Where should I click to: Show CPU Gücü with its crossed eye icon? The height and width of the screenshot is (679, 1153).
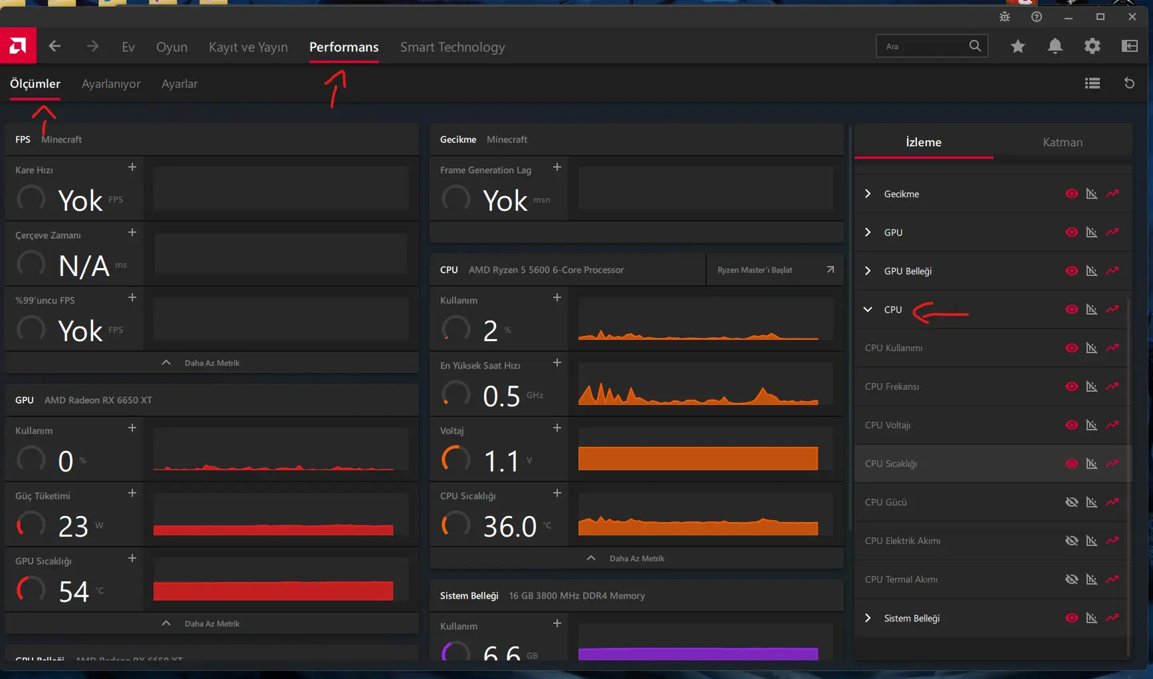1072,502
